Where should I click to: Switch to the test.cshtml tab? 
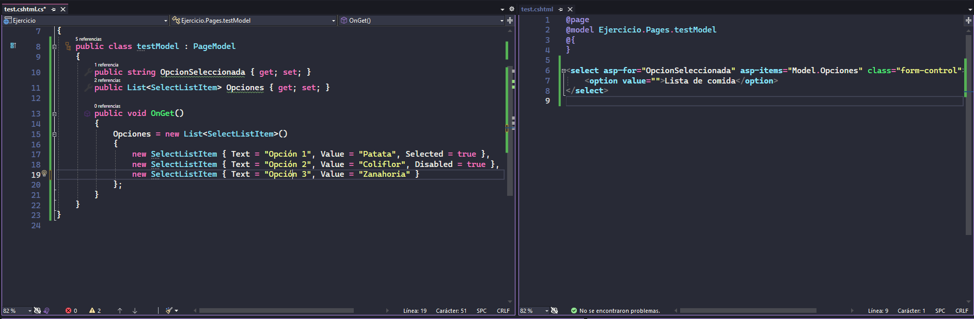(537, 9)
